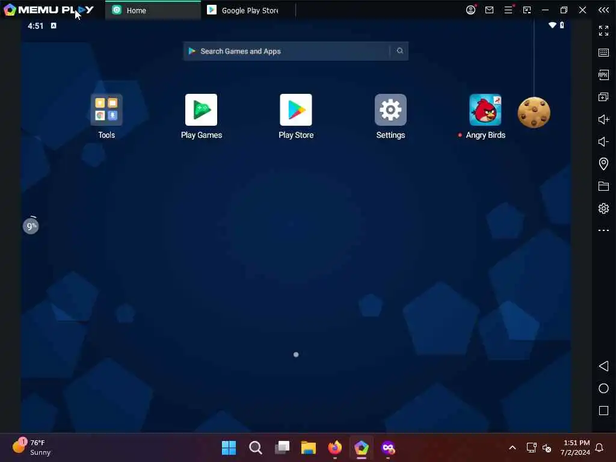The width and height of the screenshot is (616, 462).
Task: Click the muted speaker tray icon
Action: [x=546, y=448]
